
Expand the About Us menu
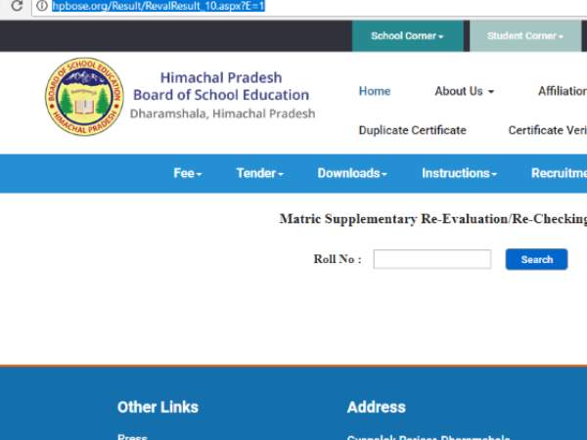coord(464,91)
